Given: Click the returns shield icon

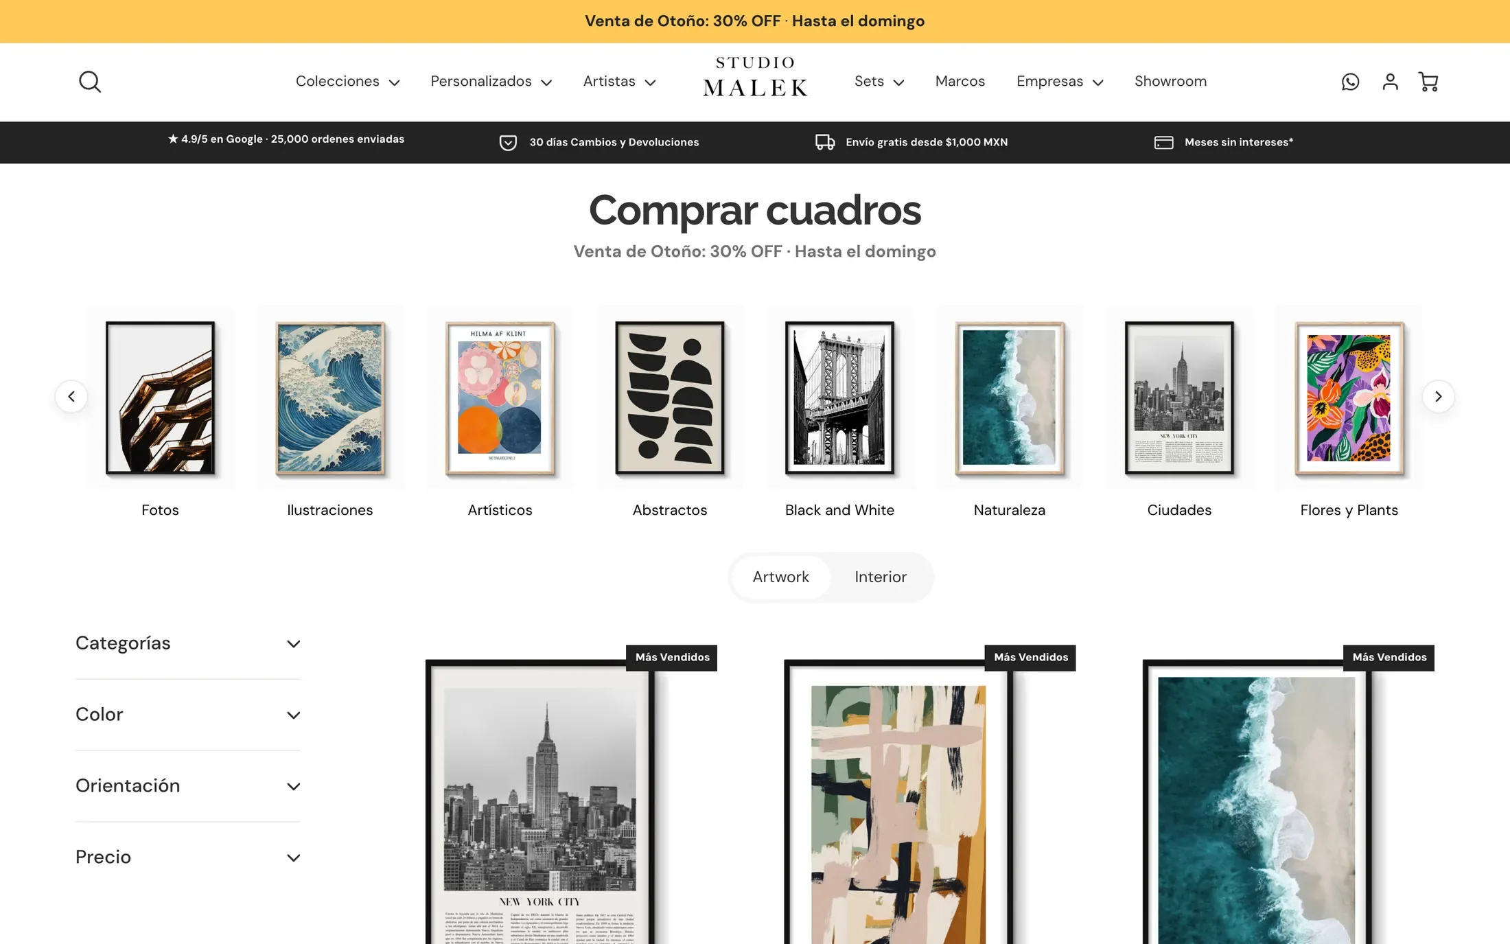Looking at the screenshot, I should [508, 142].
